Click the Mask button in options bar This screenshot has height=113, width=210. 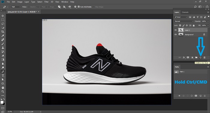(43, 7)
